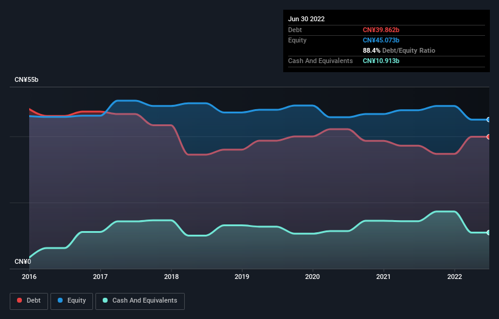Click the Cash And Equivalents tooltip label
Viewport: 499px width, 319px height.
coord(320,61)
